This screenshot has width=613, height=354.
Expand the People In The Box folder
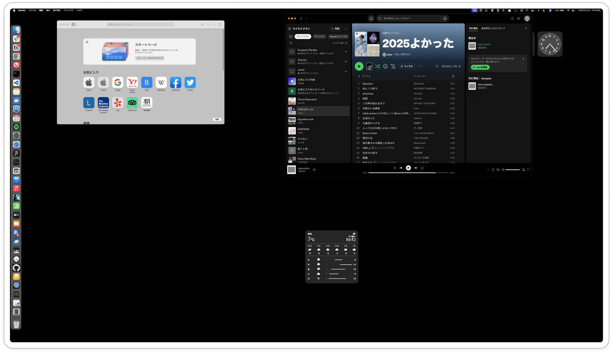click(x=346, y=52)
